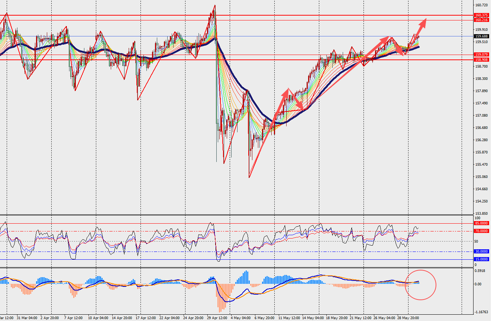Click the current price label 159.688

(x=482, y=36)
